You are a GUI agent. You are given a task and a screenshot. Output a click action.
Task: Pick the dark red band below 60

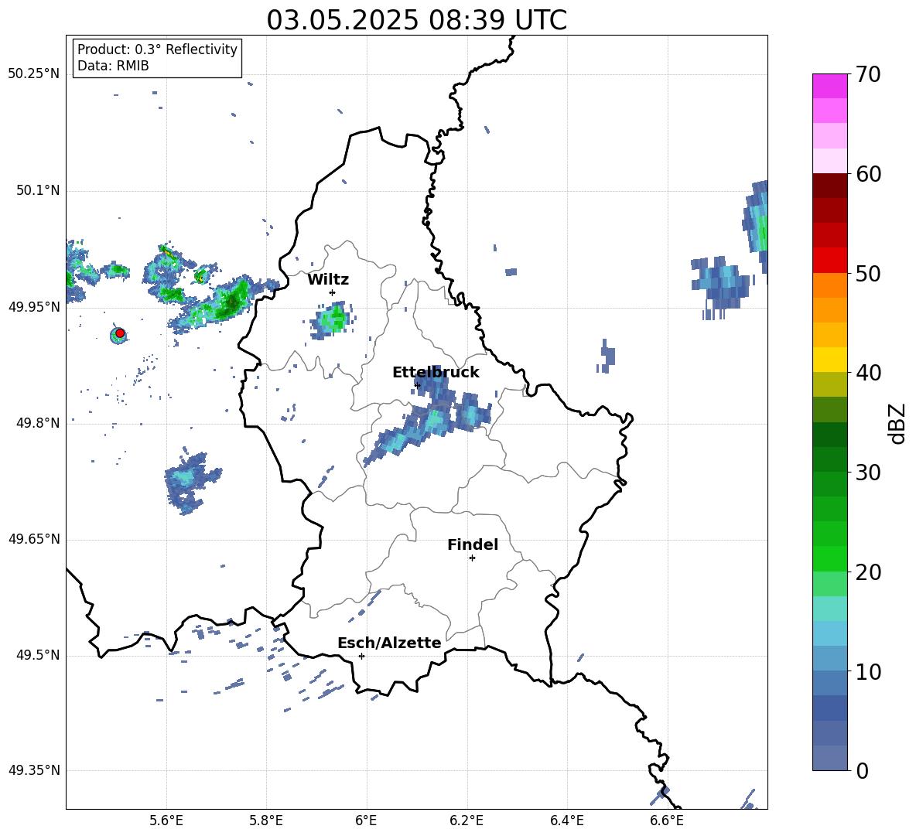(x=829, y=186)
